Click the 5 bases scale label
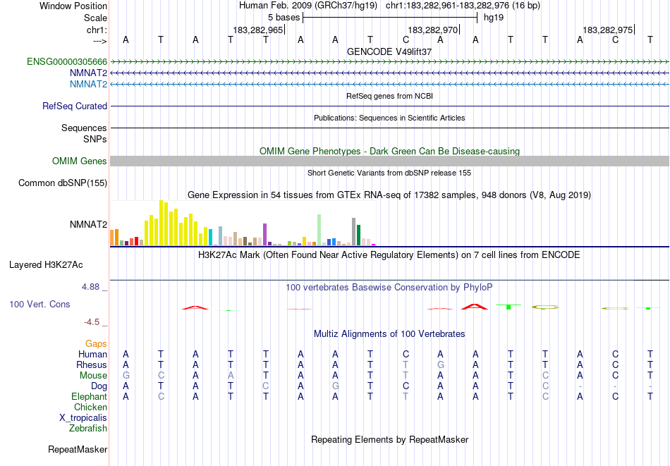This screenshot has height=466, width=670. click(x=284, y=18)
